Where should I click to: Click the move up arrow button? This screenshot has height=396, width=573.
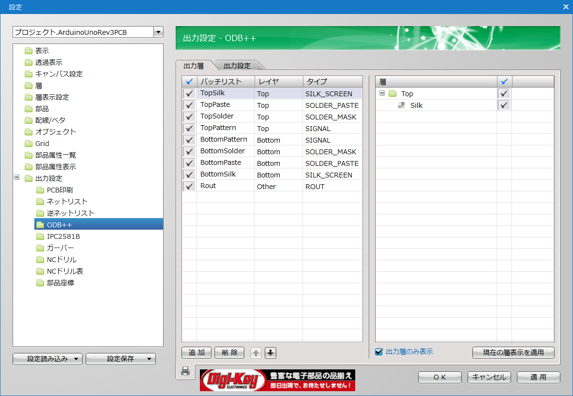pos(256,353)
